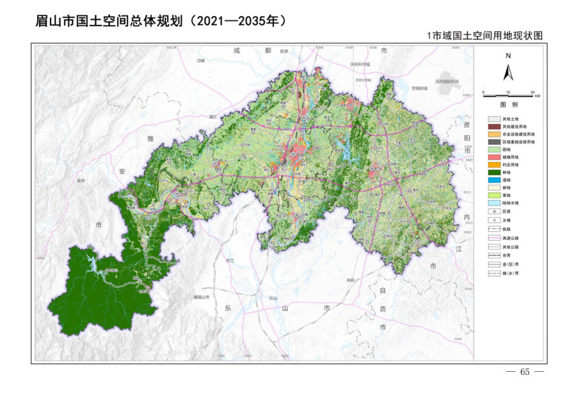
Task: Click the large 雅 character on map
Action: click(x=150, y=139)
